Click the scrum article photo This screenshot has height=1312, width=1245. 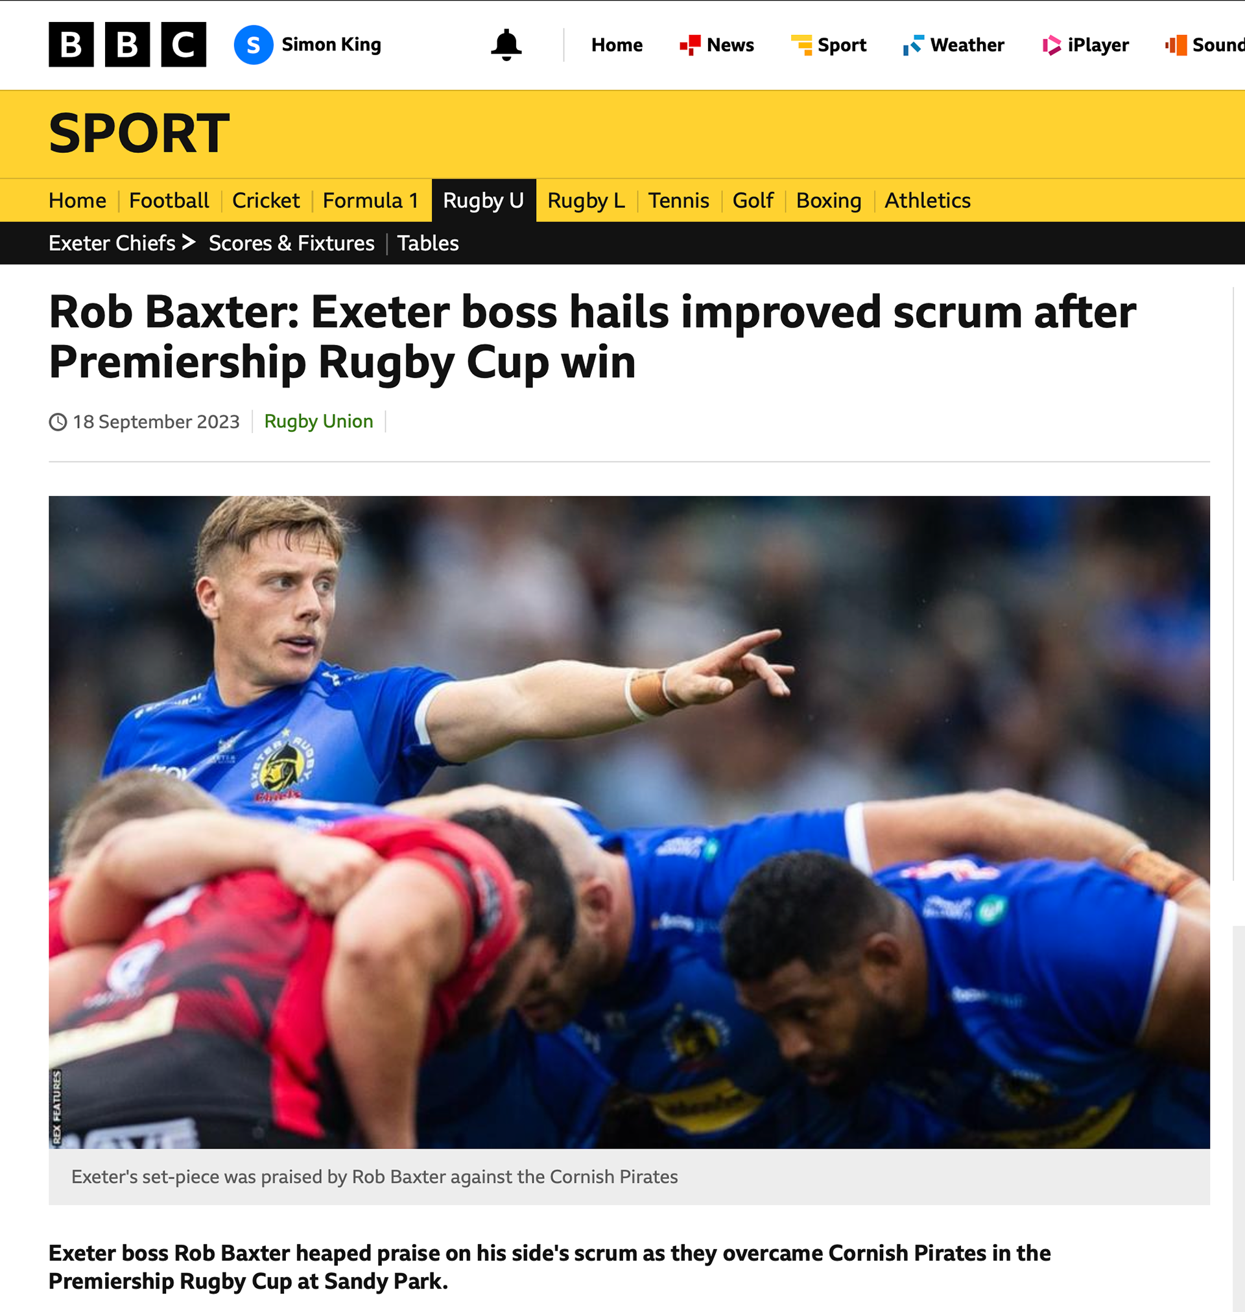(629, 822)
